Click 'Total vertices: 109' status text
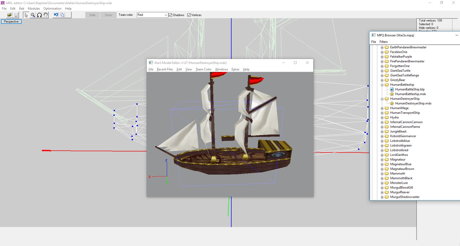Viewport: 460px width, 246px height. [x=430, y=21]
